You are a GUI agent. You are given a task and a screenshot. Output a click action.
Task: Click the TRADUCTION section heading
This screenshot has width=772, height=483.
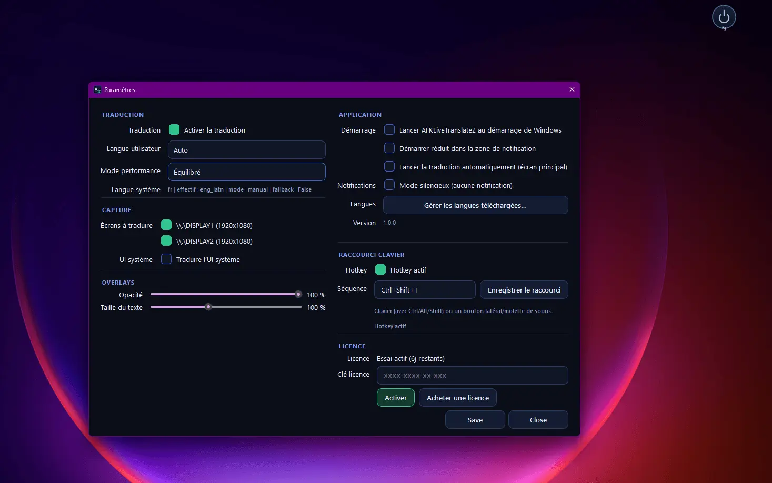[x=123, y=115]
